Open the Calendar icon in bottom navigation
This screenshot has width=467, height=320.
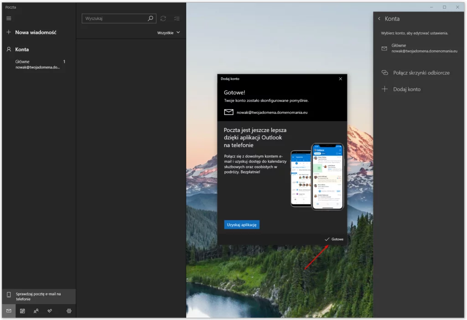coord(22,311)
